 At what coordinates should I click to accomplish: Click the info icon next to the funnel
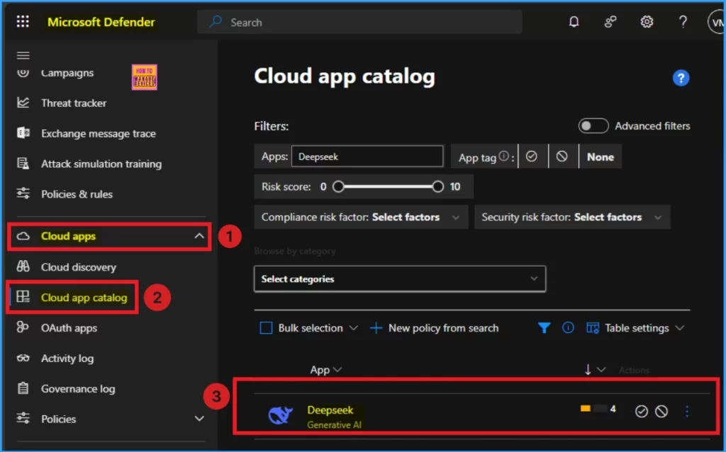[x=568, y=328]
